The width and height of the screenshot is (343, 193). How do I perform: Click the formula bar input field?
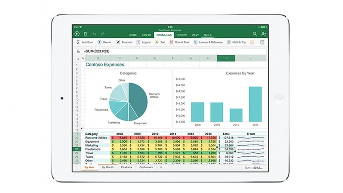[170, 51]
